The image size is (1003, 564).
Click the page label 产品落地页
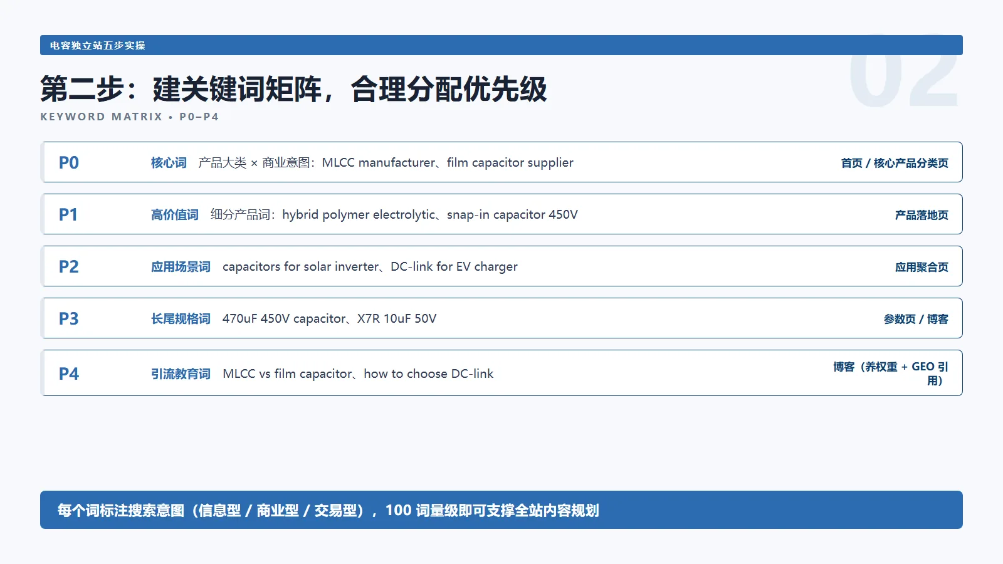922,216
